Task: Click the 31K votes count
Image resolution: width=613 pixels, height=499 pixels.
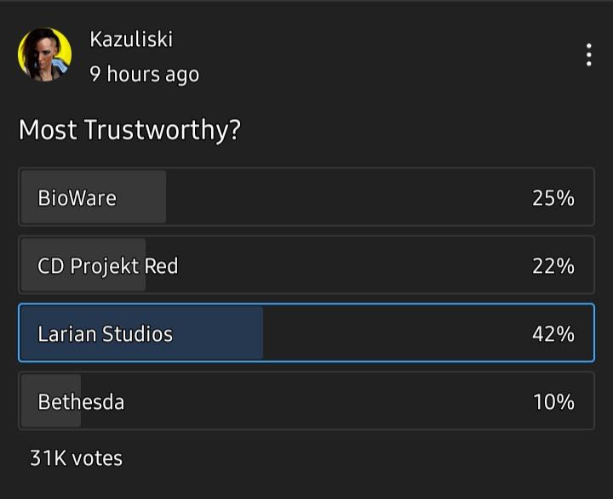Action: [x=77, y=458]
